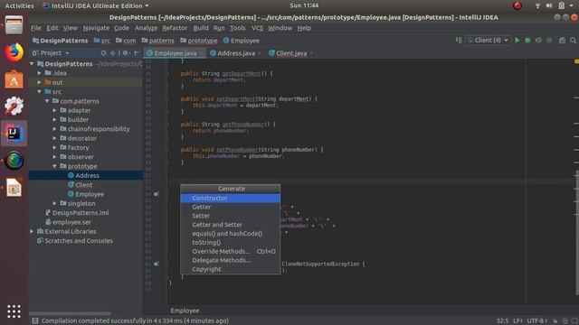The width and height of the screenshot is (579, 325).
Task: Click the UTF-8 encoding status entry
Action: tap(536, 321)
